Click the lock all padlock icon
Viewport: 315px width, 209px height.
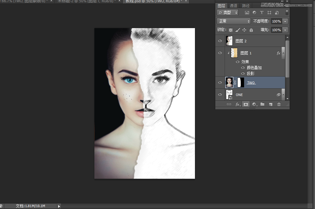[251, 30]
